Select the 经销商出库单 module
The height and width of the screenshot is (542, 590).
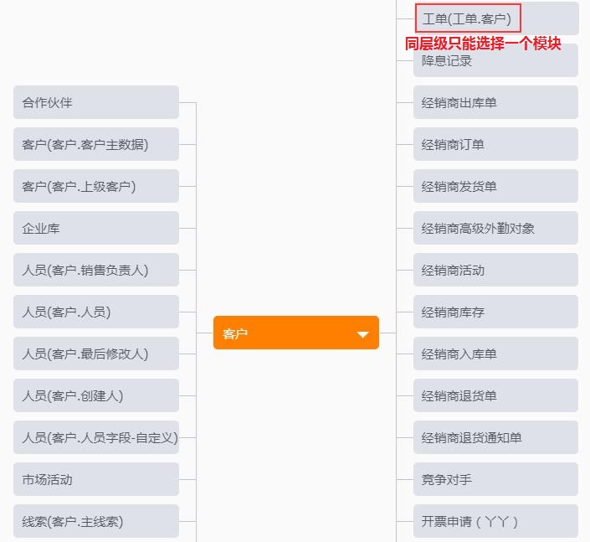pos(496,102)
